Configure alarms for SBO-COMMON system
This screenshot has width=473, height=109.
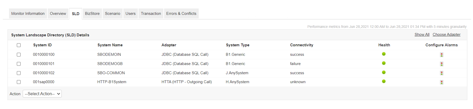(x=442, y=73)
